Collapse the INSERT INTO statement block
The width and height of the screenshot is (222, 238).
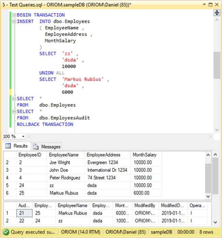[x=14, y=22]
